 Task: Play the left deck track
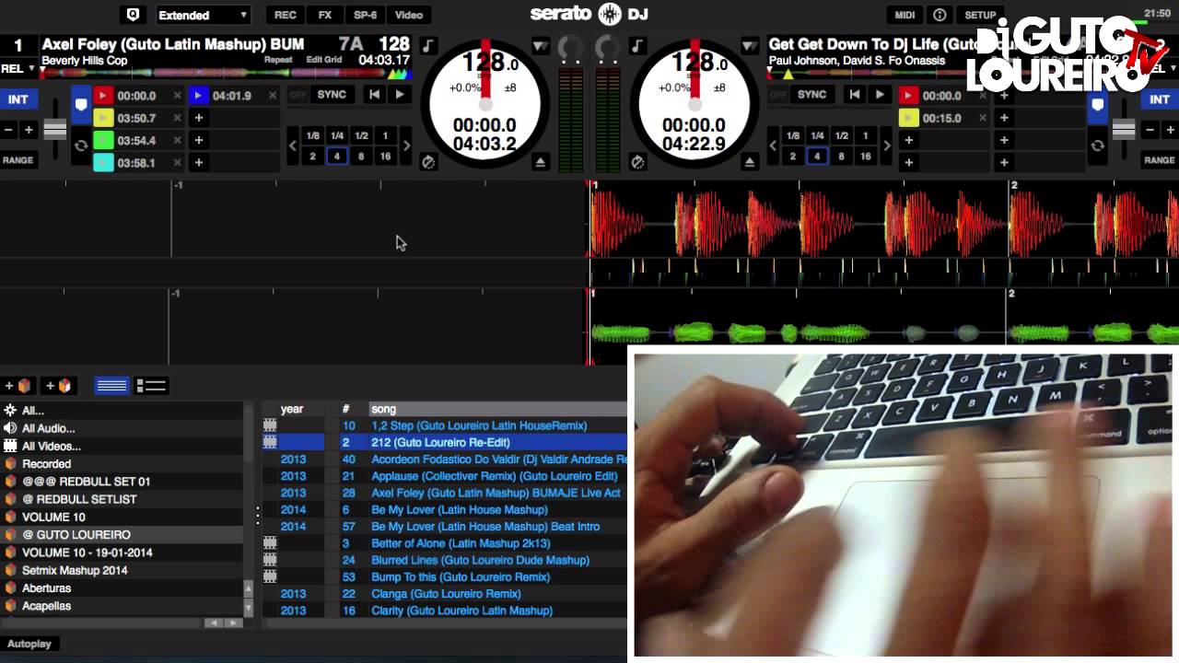coord(399,95)
